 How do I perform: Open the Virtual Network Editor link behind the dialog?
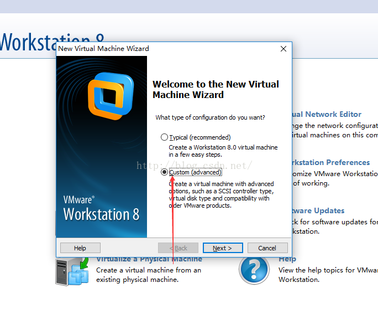coord(327,114)
